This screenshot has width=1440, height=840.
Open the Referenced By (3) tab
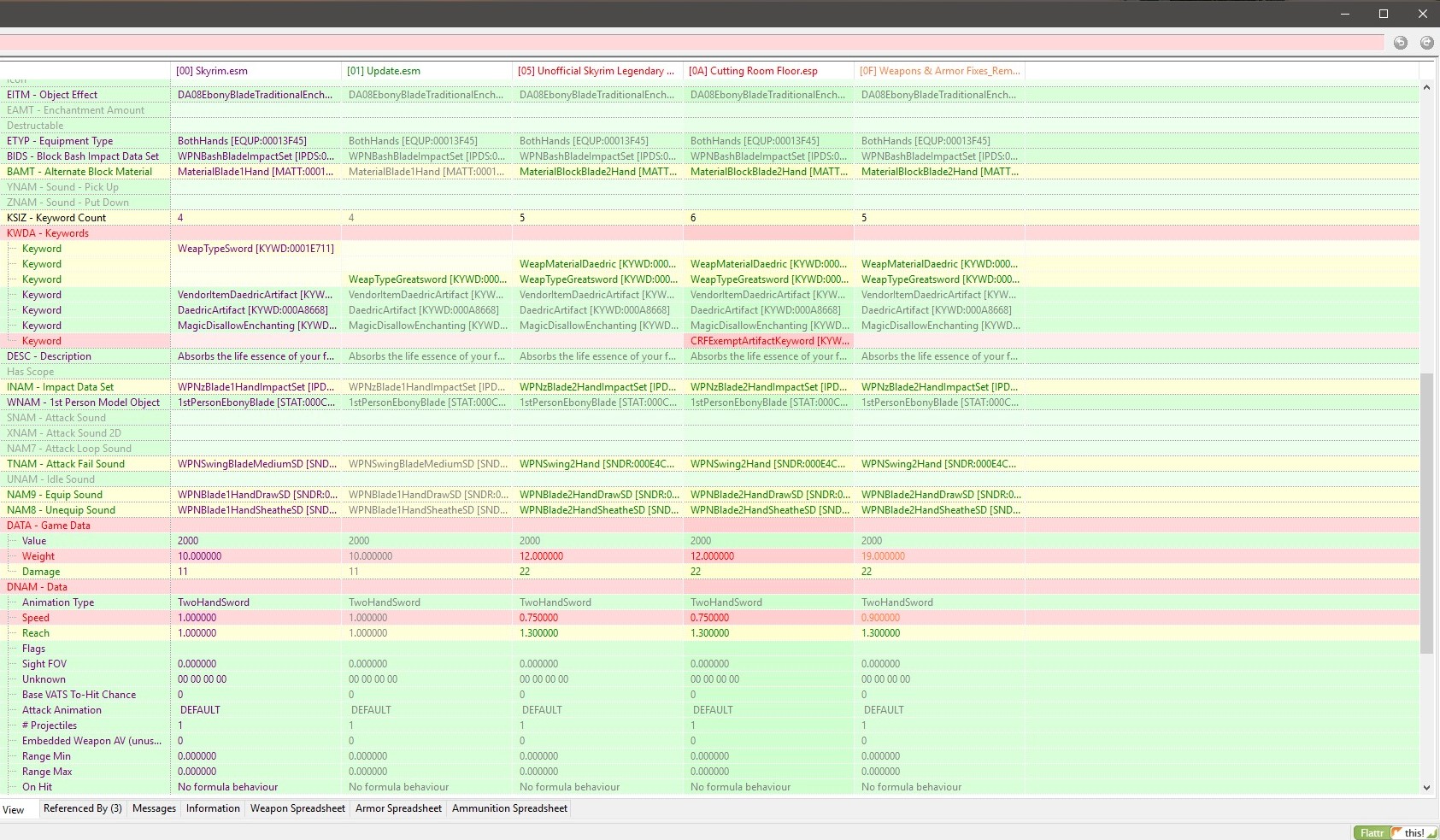pos(83,808)
